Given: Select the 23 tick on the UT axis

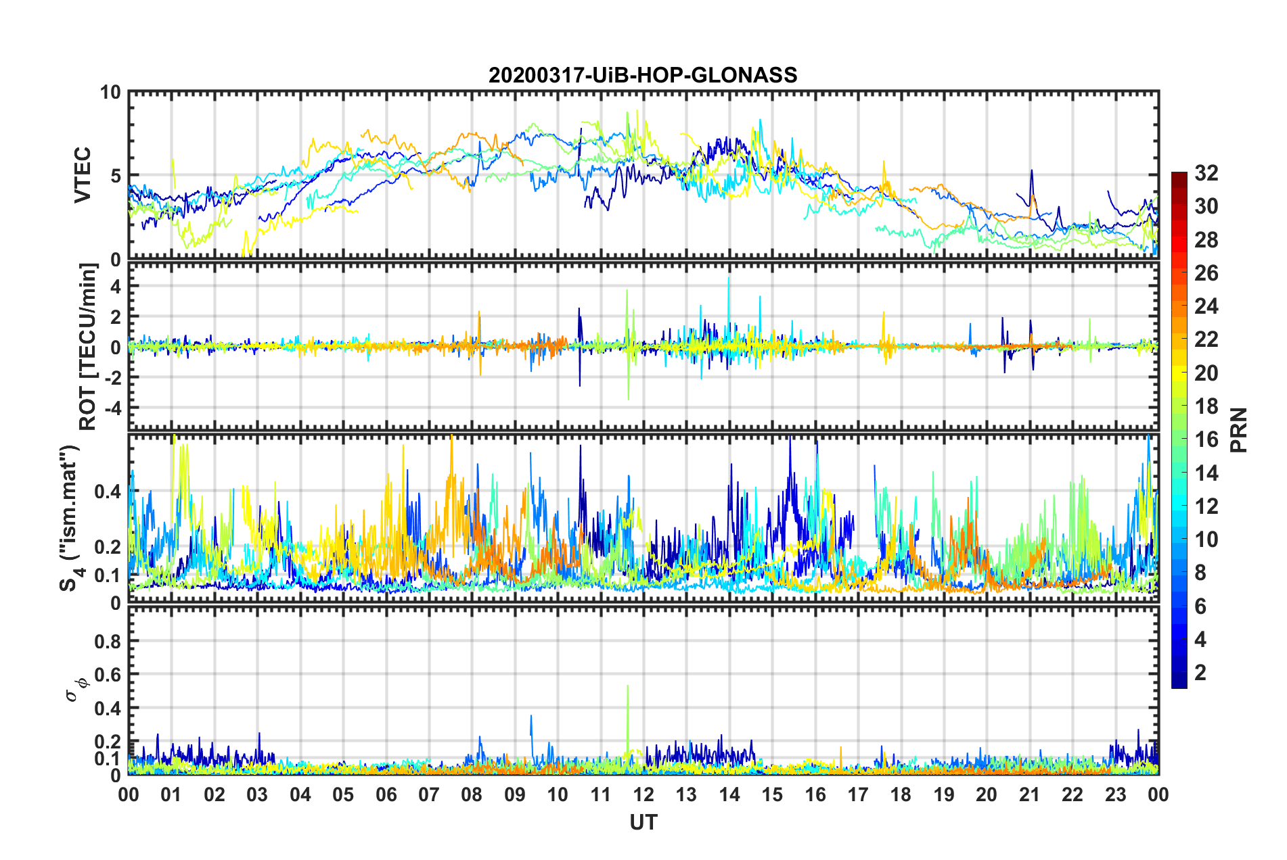Looking at the screenshot, I should pyautogui.click(x=1115, y=794).
